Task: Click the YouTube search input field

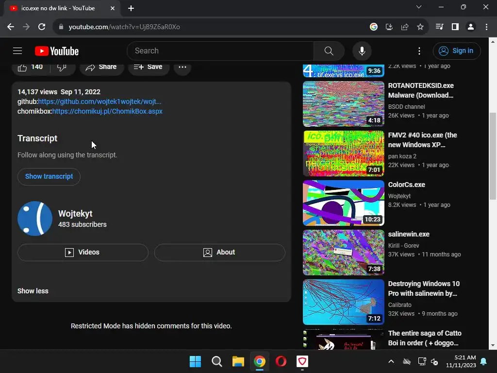Action: click(220, 51)
